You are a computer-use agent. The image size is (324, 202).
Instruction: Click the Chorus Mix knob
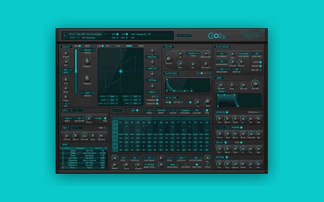point(258,118)
